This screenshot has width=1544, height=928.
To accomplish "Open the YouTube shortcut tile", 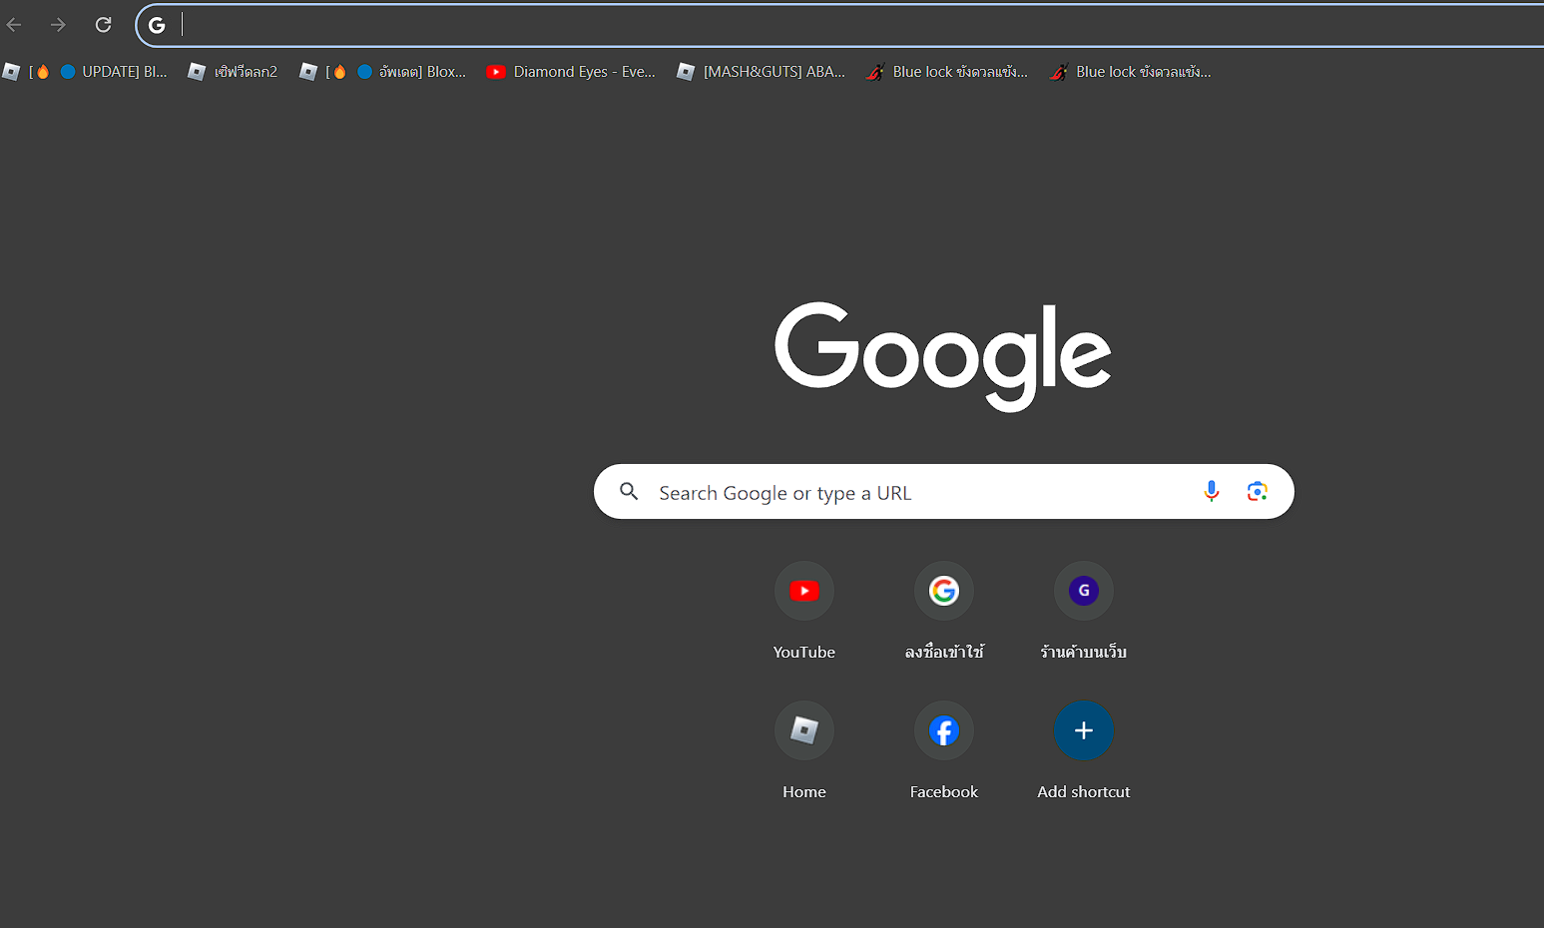I will (x=804, y=611).
